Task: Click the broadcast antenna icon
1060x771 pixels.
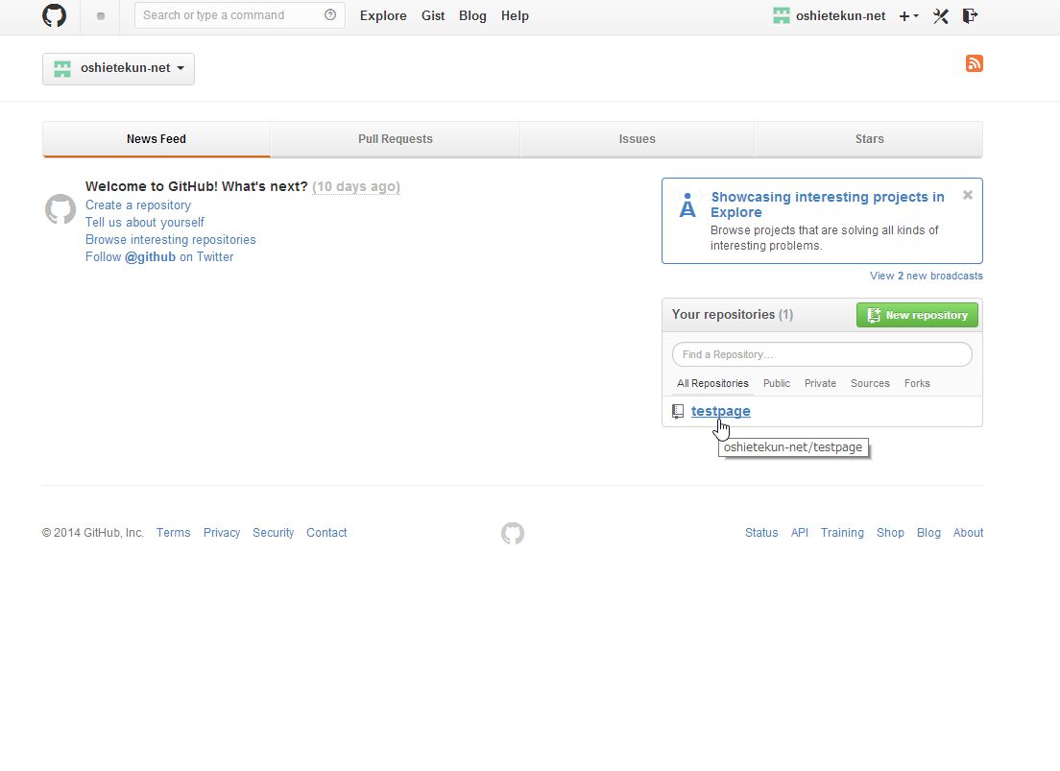Action: click(687, 205)
